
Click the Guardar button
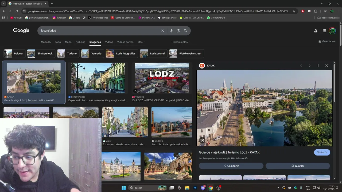[x=298, y=166]
